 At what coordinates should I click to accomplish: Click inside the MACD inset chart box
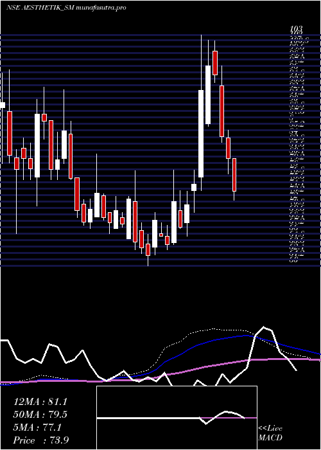pyautogui.click(x=177, y=418)
